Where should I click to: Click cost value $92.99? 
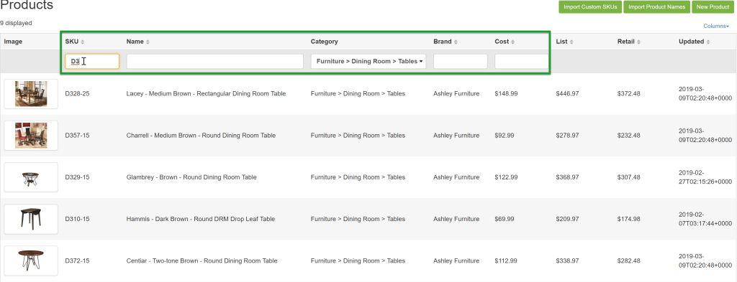pos(505,136)
